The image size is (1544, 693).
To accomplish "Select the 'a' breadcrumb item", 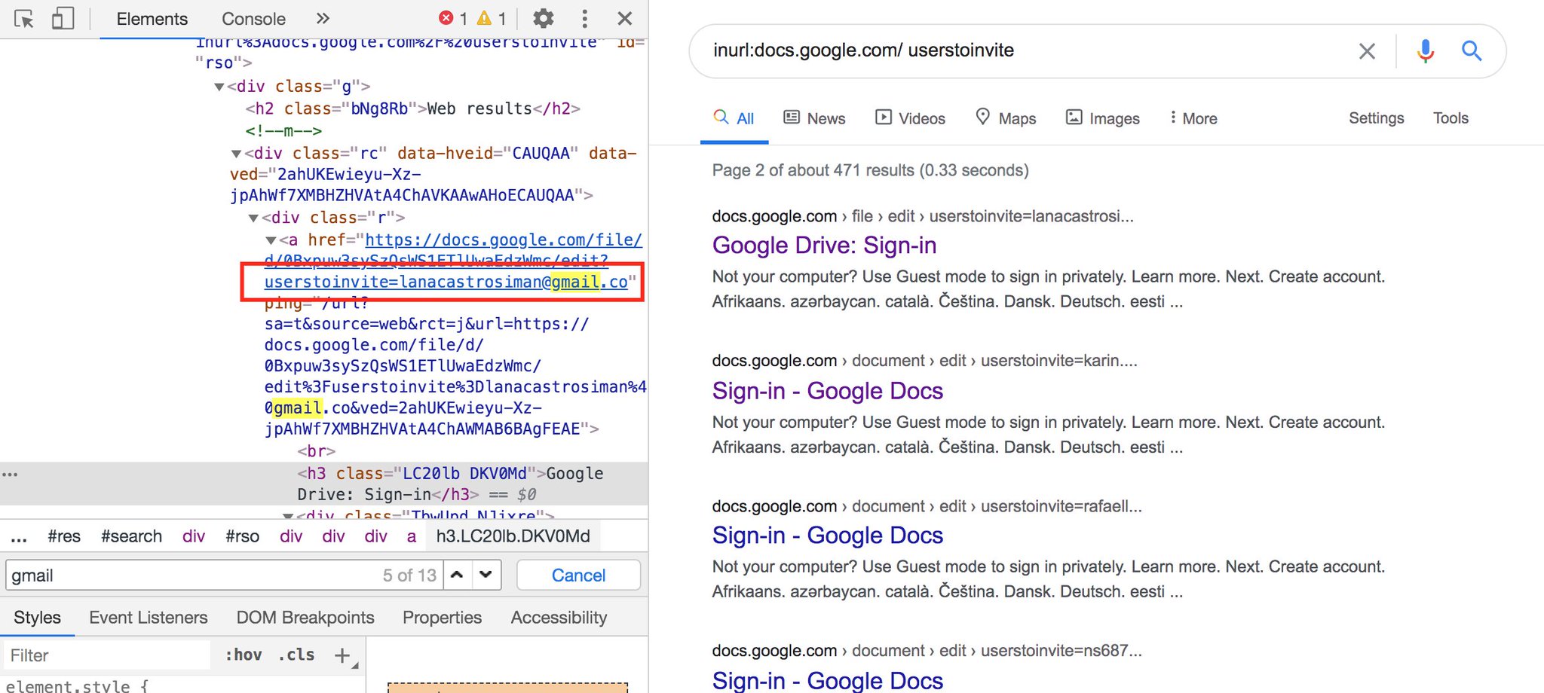I will [x=412, y=536].
